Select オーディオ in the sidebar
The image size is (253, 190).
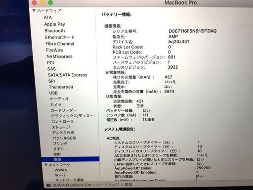click(x=59, y=99)
